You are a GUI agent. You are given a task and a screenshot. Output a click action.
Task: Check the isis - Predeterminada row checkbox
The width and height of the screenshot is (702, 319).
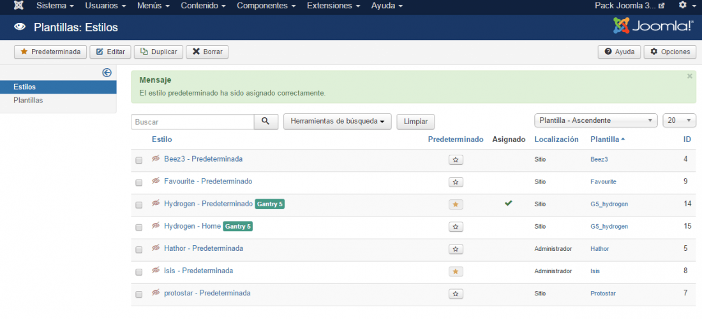(138, 272)
